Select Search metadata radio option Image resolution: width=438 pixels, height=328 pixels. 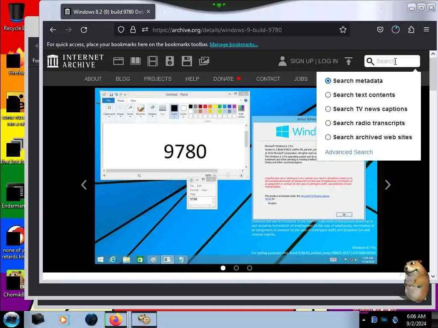pos(328,81)
